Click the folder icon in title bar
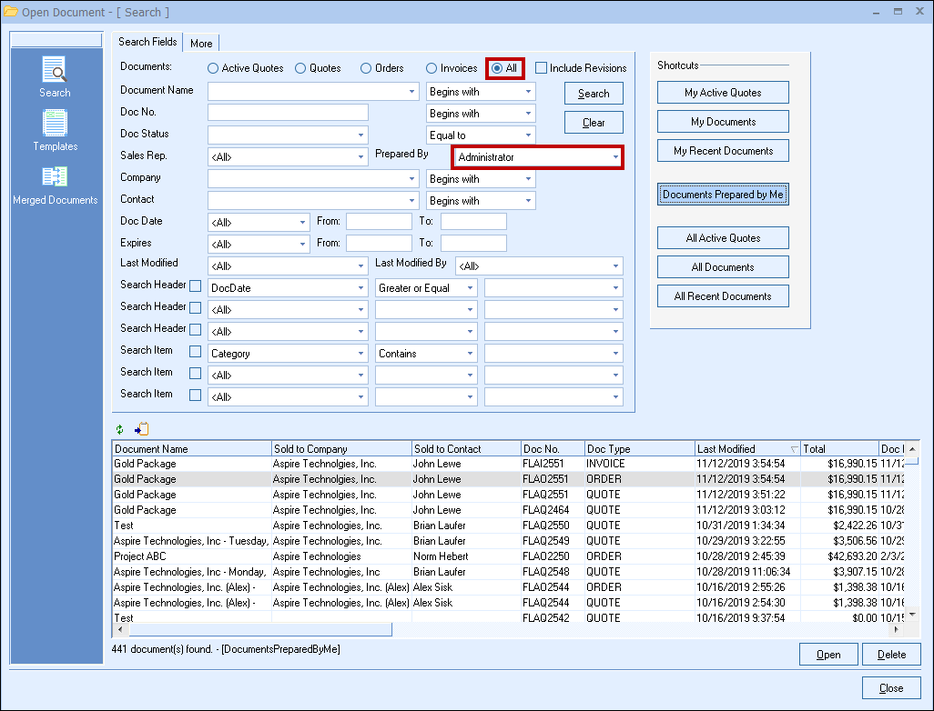Image resolution: width=934 pixels, height=711 pixels. pyautogui.click(x=10, y=12)
